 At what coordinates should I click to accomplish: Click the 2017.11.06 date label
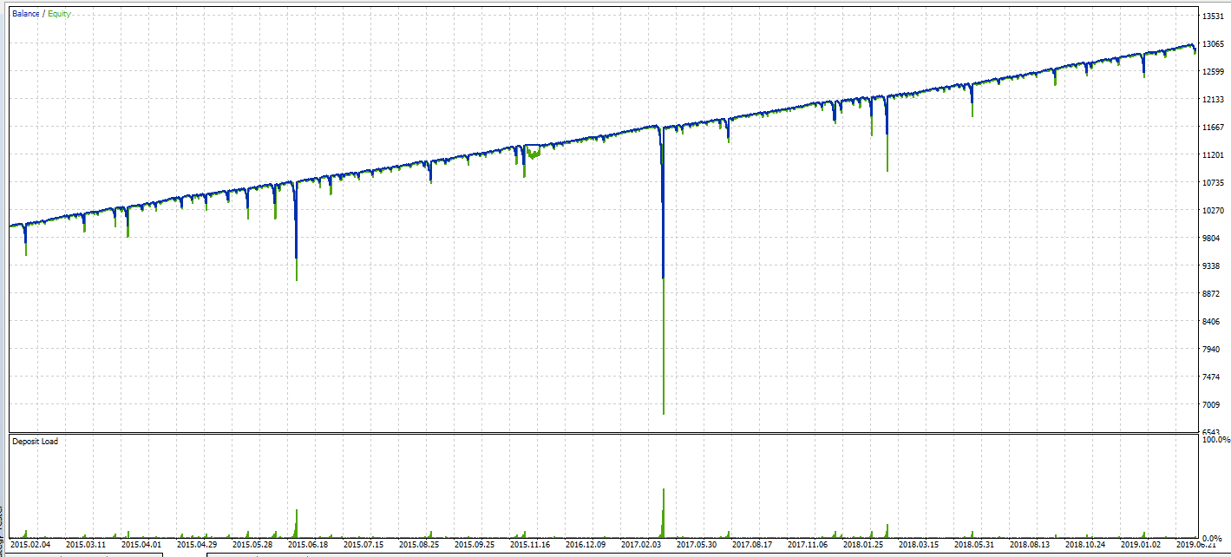point(809,545)
